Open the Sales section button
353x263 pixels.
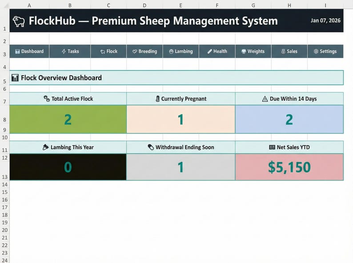click(289, 51)
